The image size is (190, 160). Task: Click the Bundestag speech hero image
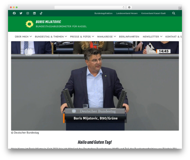point(95,86)
